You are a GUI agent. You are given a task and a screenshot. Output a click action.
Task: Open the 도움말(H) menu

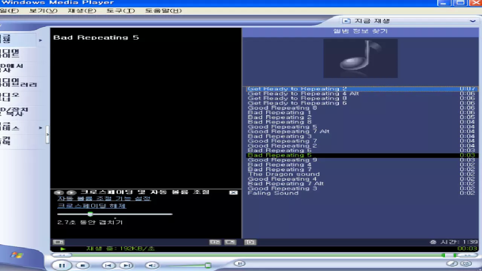click(164, 11)
